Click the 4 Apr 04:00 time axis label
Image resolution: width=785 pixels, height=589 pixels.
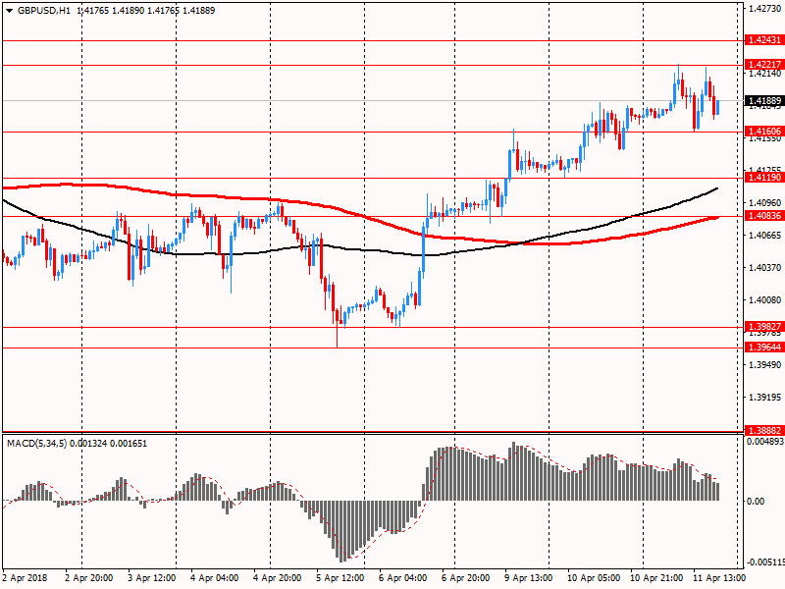click(x=214, y=578)
